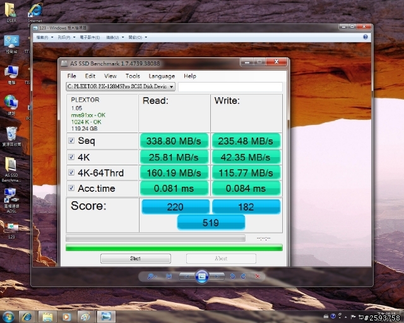Click the gray progress bar above green bar
This screenshot has height=323, width=404.
pyautogui.click(x=156, y=238)
